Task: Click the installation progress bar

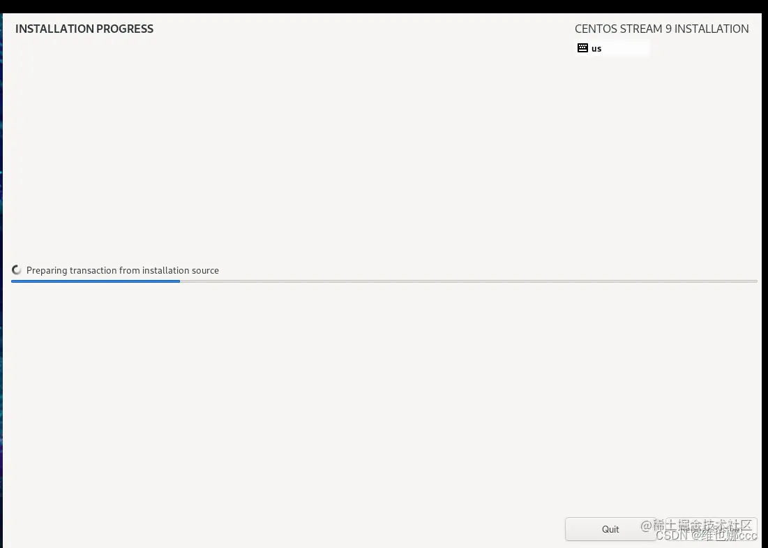Action: point(384,281)
